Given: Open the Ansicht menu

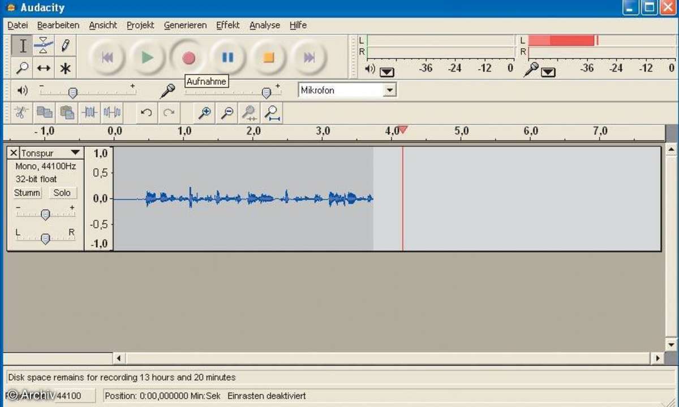Looking at the screenshot, I should [x=103, y=25].
